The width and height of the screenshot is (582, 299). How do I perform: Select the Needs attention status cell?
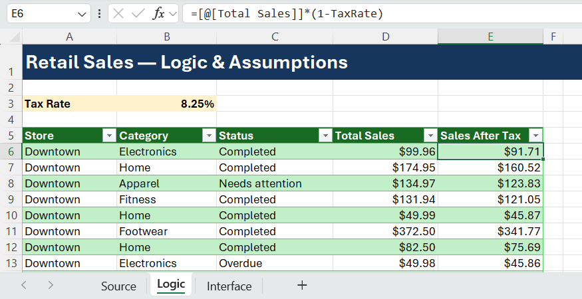point(275,183)
